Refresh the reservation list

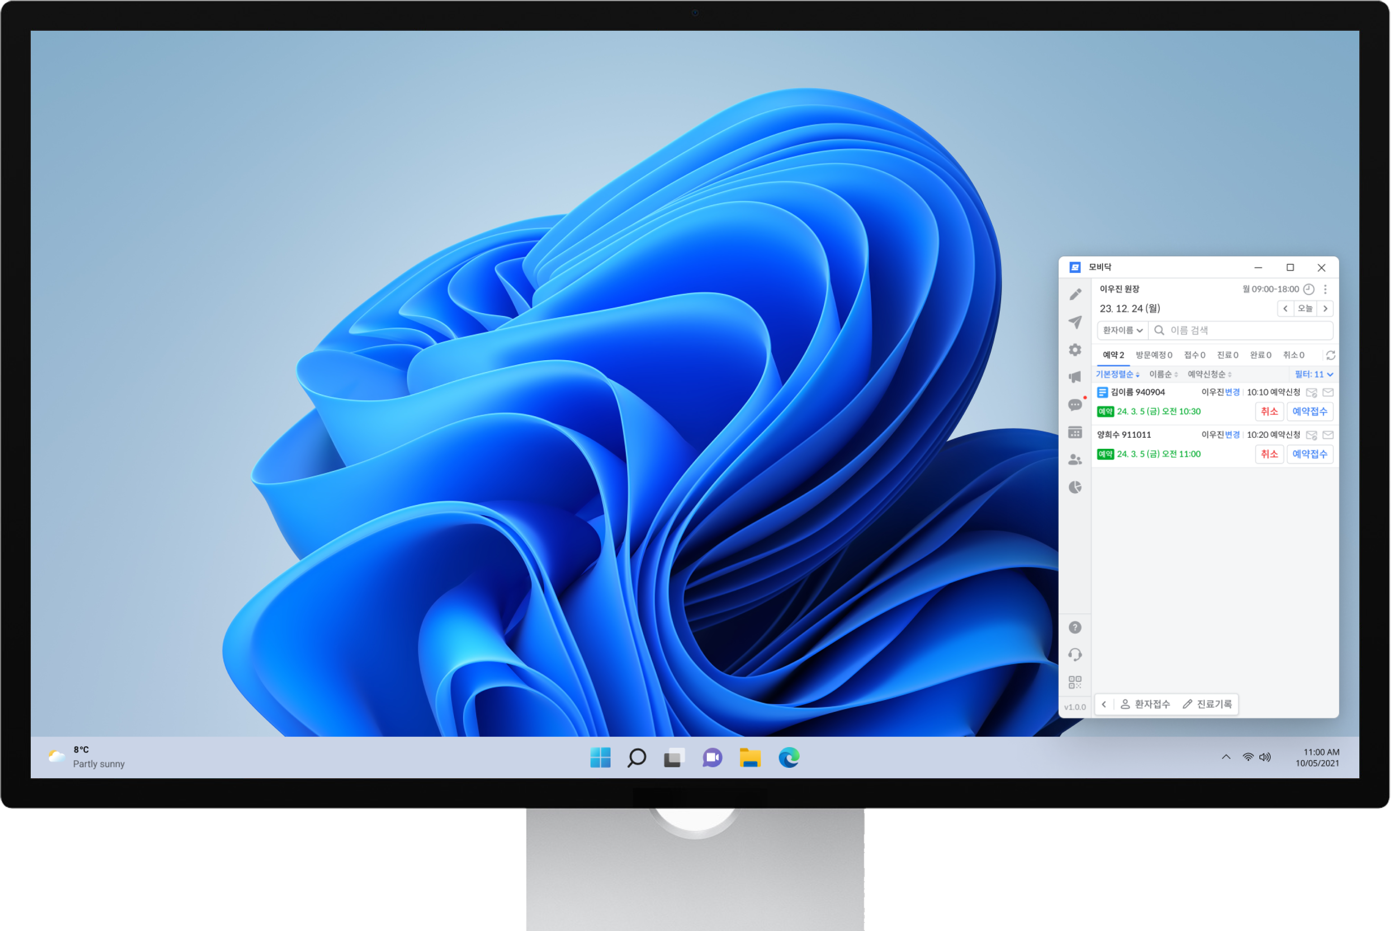pos(1330,355)
